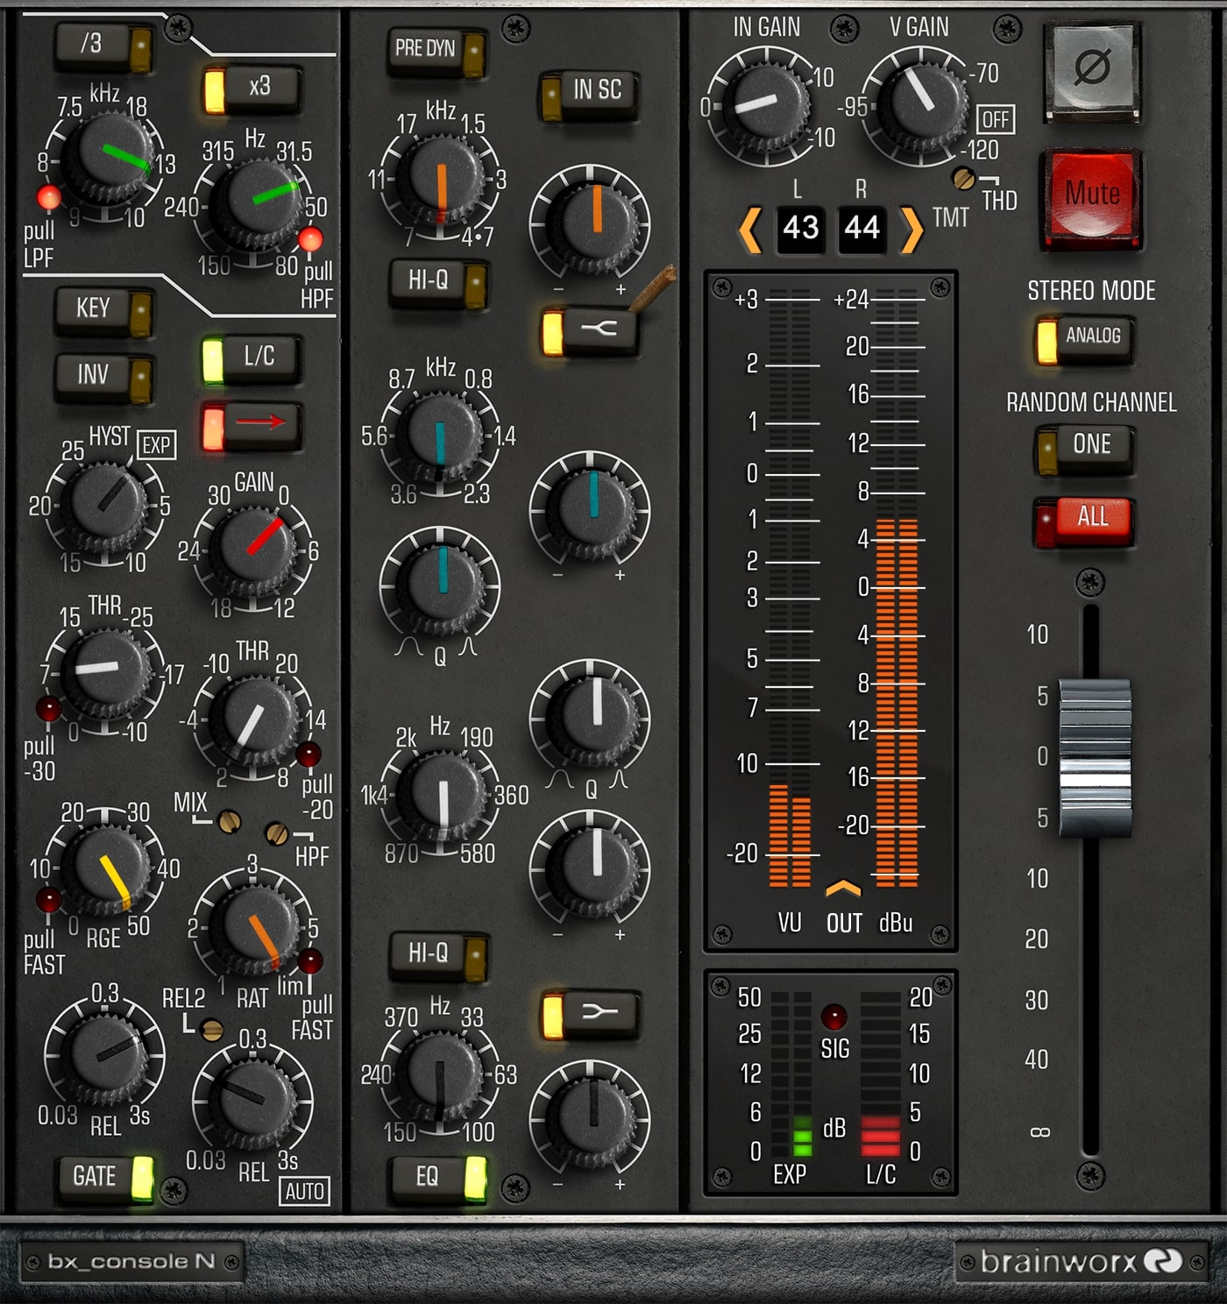Viewport: 1227px width, 1304px height.
Task: Adjust the MIX trim screw
Action: [230, 821]
